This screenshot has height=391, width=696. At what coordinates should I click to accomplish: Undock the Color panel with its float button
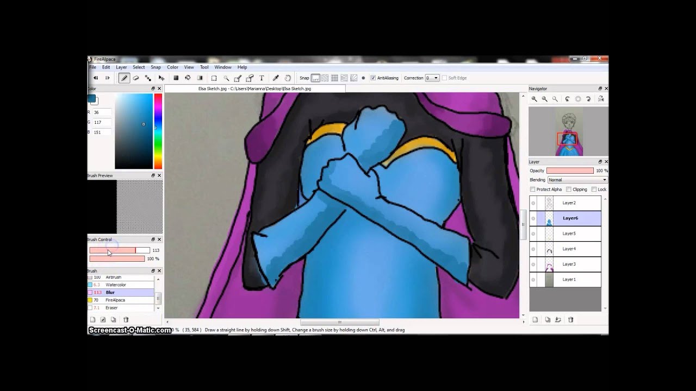pyautogui.click(x=153, y=89)
